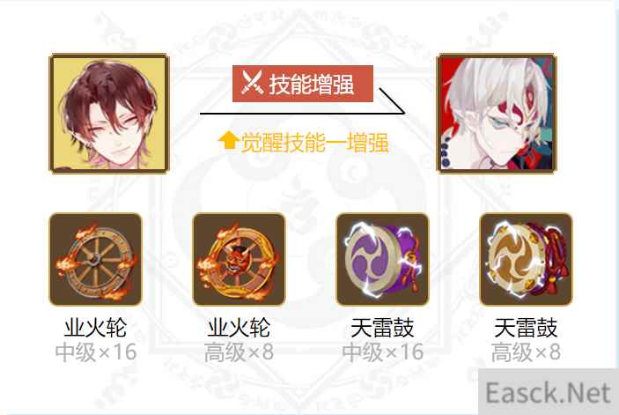Viewport: 619px width, 415px height.
Task: Click the 高级×8 text under 天雷鼓
Action: 526,352
